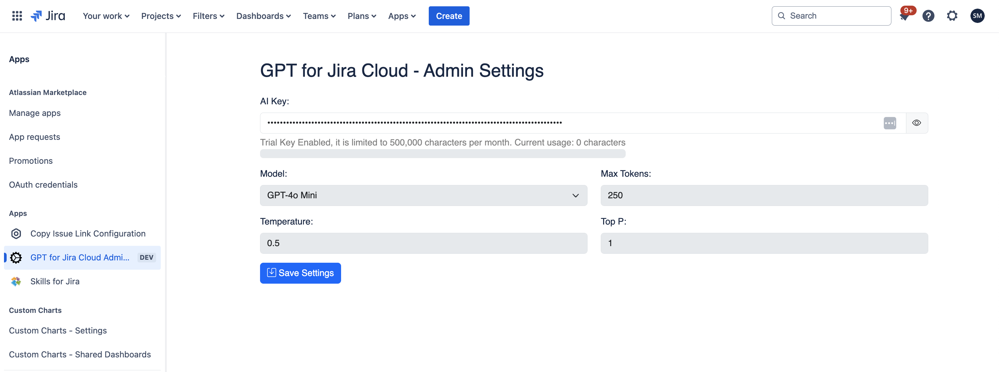Click the Max Tokens input field
Screen dimensions: 999x372
click(764, 196)
